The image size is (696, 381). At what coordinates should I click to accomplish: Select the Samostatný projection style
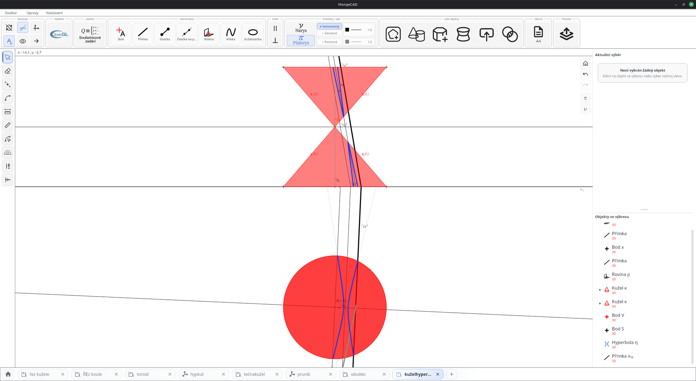click(330, 26)
